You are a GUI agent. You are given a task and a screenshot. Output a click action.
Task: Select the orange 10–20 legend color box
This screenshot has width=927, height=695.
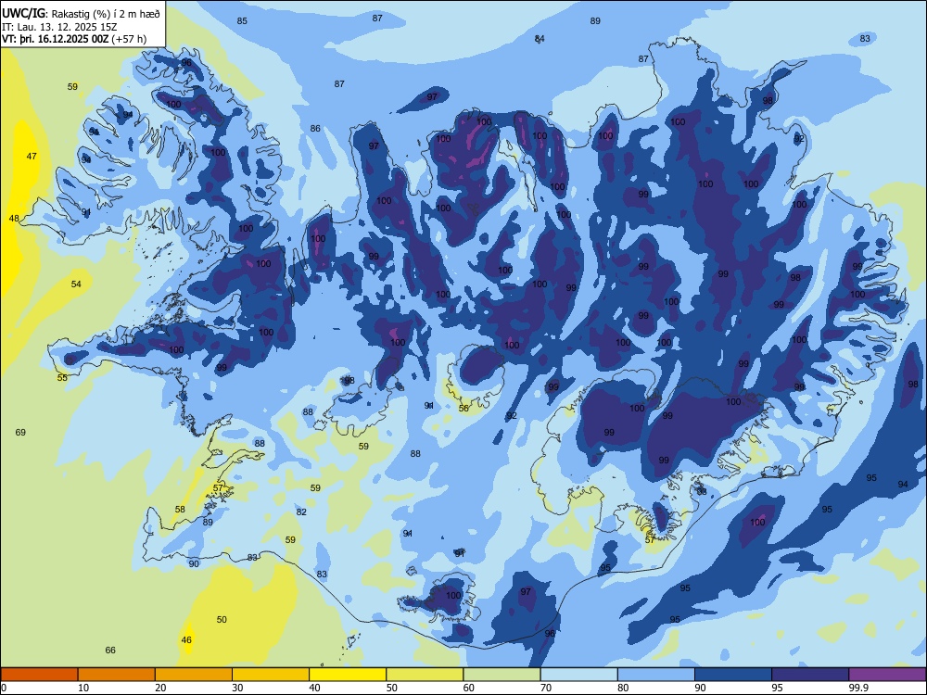(x=117, y=675)
